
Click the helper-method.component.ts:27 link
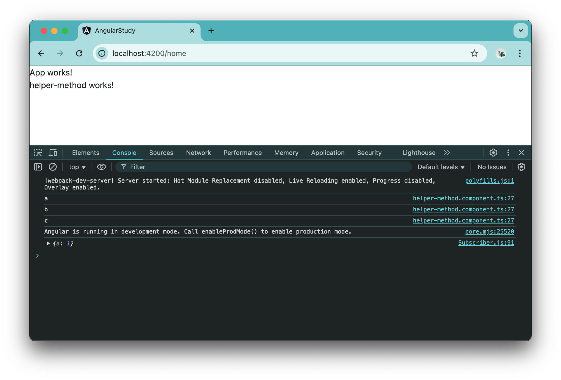coord(463,198)
